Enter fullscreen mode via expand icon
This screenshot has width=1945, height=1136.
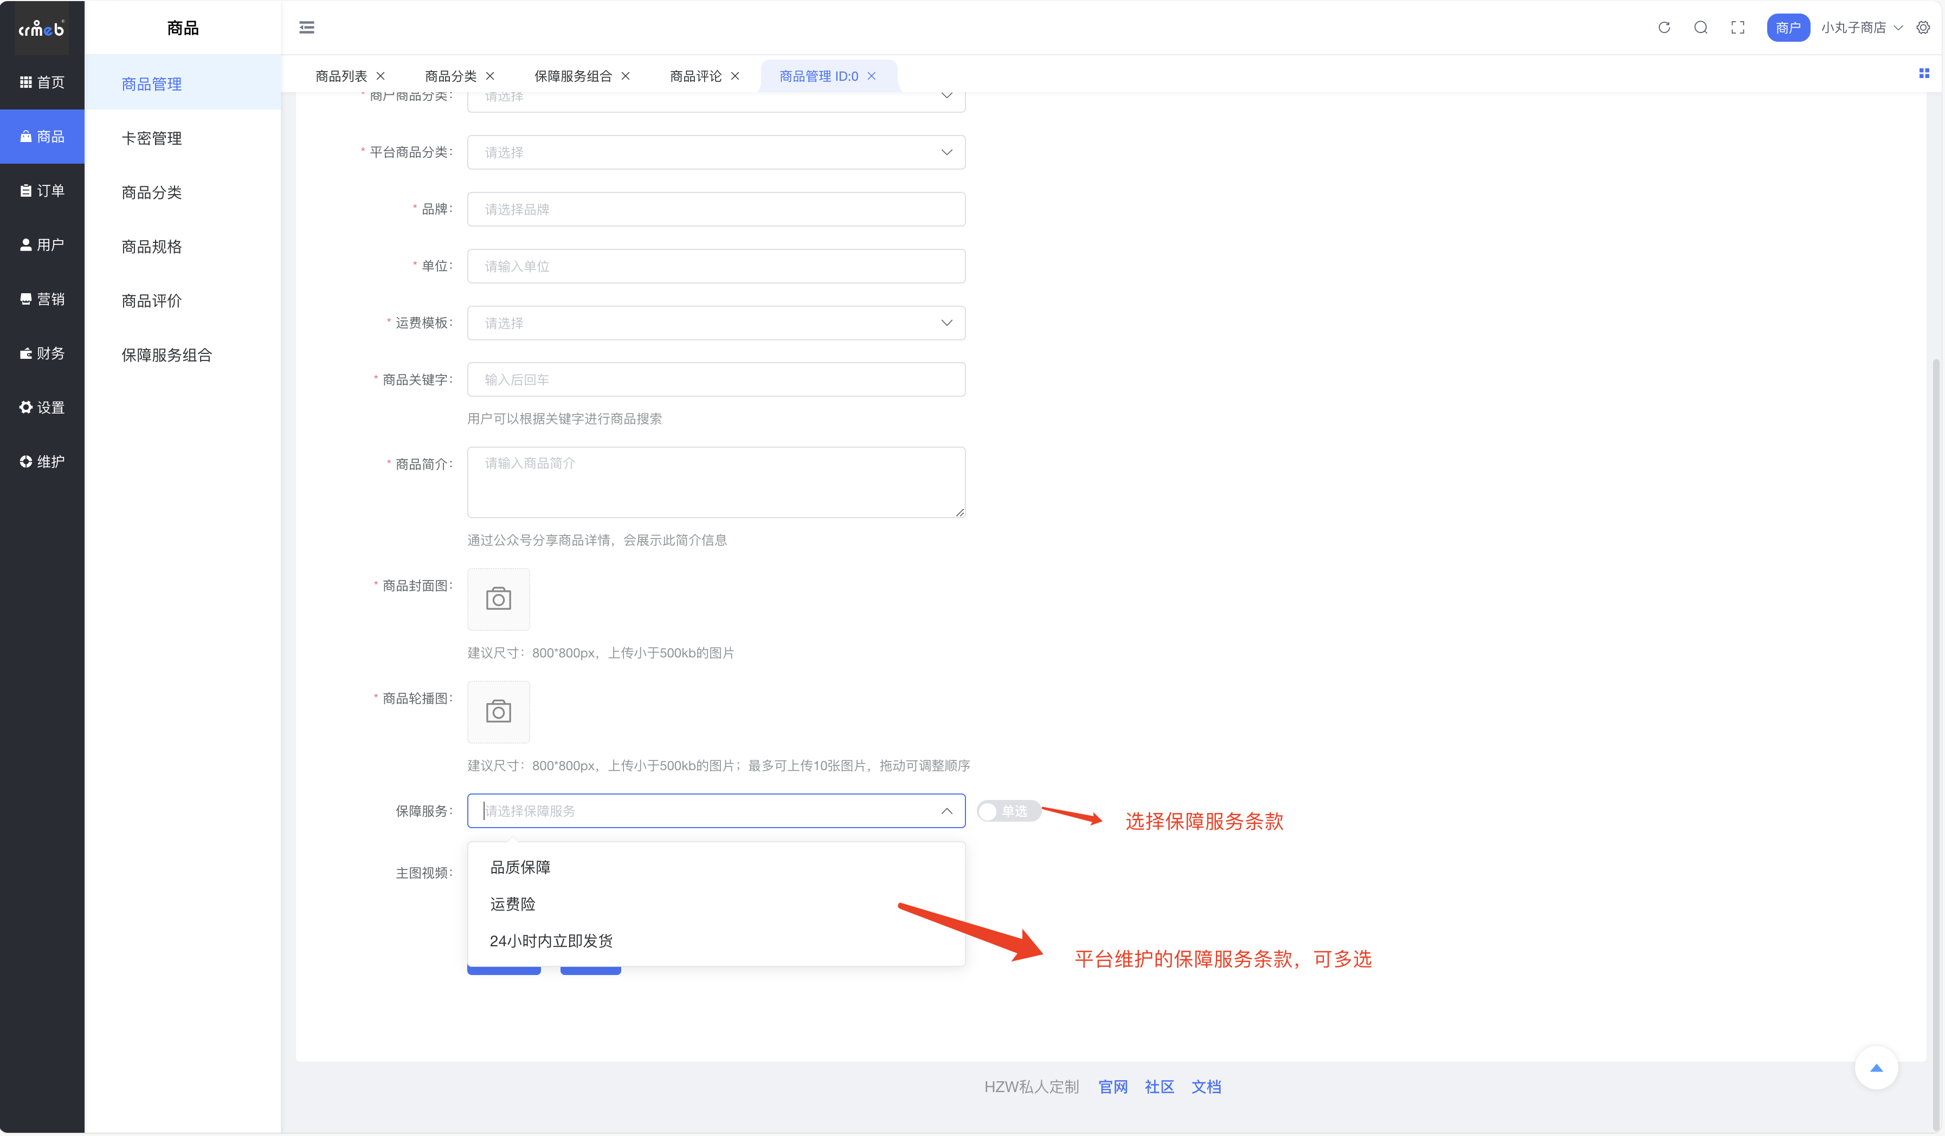1737,28
